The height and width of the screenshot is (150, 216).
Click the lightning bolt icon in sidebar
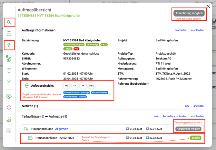point(9,45)
